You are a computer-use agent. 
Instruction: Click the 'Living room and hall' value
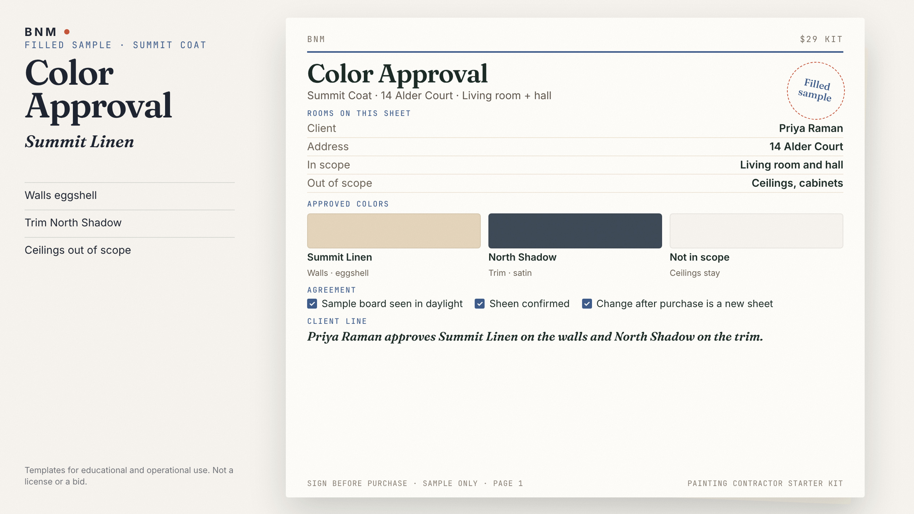791,165
